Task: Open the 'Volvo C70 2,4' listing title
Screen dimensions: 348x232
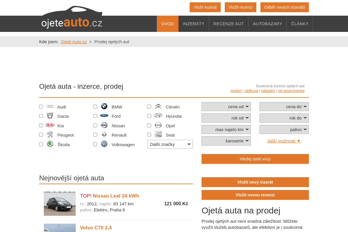Action: (x=96, y=228)
